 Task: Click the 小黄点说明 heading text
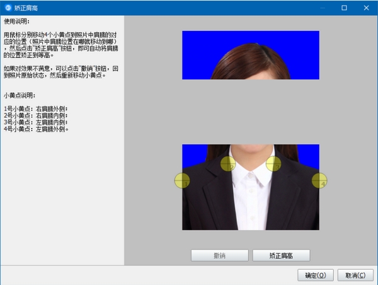point(20,95)
